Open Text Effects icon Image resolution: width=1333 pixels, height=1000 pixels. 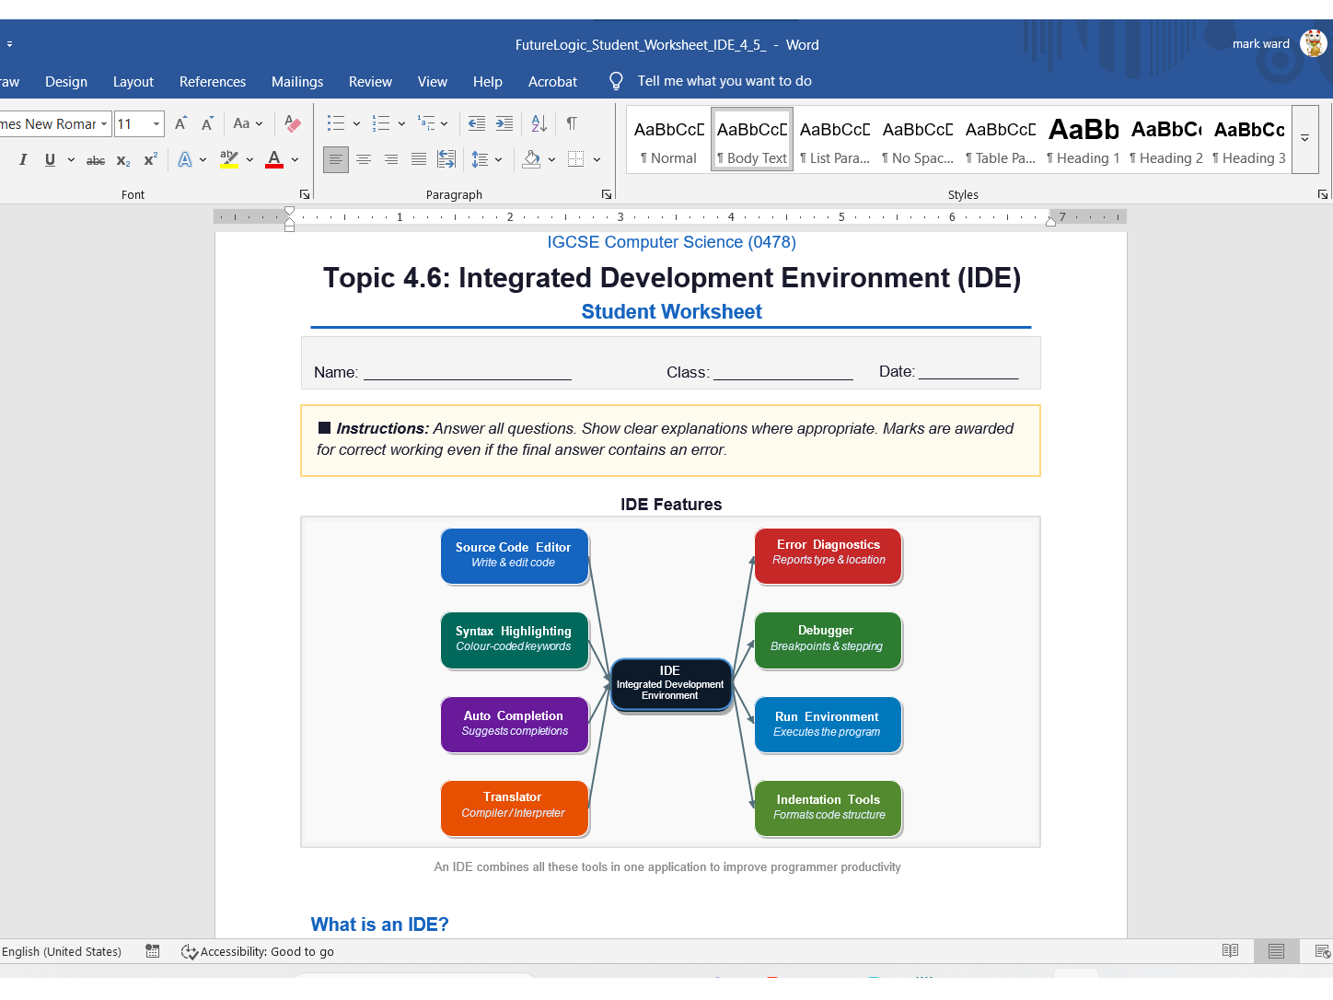(185, 159)
